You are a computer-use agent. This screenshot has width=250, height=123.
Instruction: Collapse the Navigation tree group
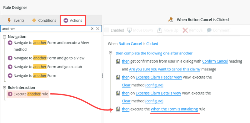(4, 37)
